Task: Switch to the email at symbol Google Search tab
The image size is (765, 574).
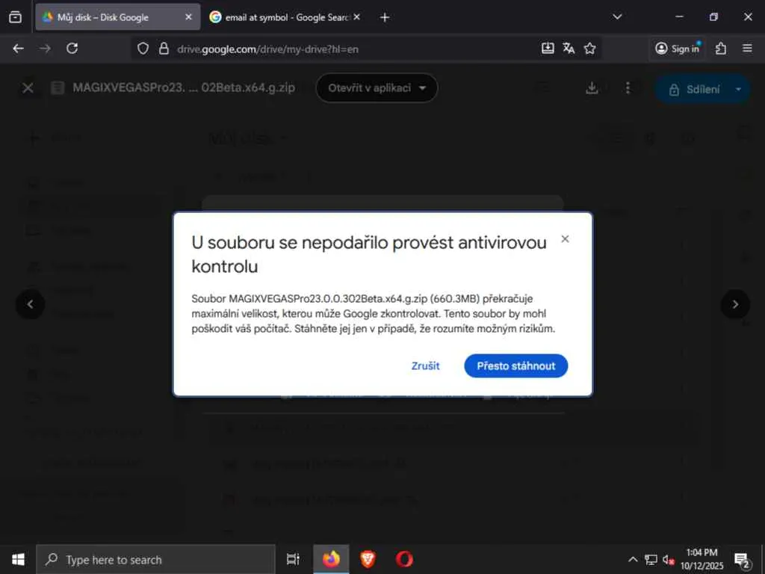Action: [285, 17]
